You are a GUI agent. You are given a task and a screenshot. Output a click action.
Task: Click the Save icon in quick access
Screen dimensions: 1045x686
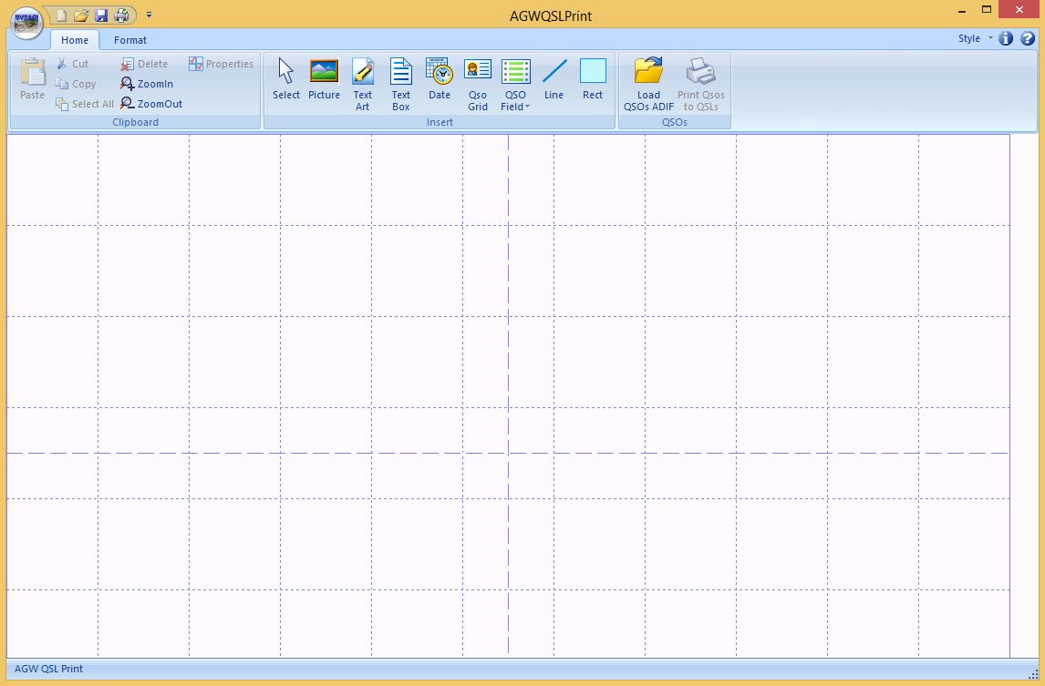[101, 15]
